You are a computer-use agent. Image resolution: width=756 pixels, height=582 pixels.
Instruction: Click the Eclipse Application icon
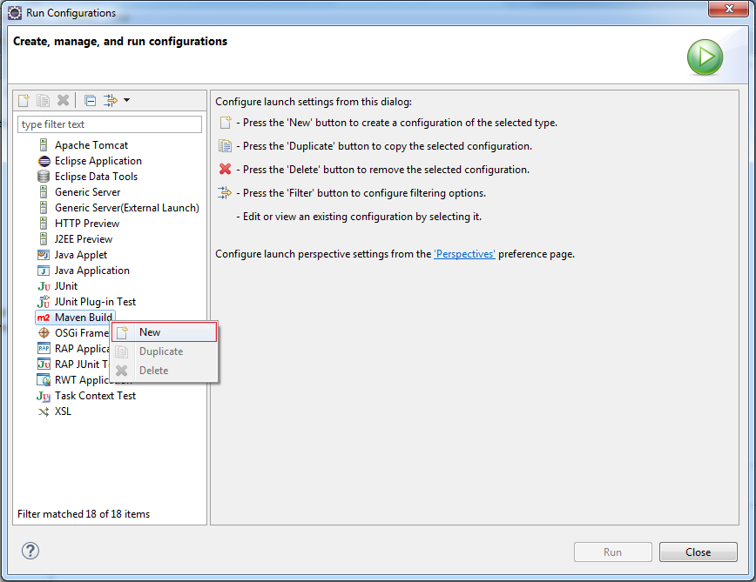pos(44,161)
